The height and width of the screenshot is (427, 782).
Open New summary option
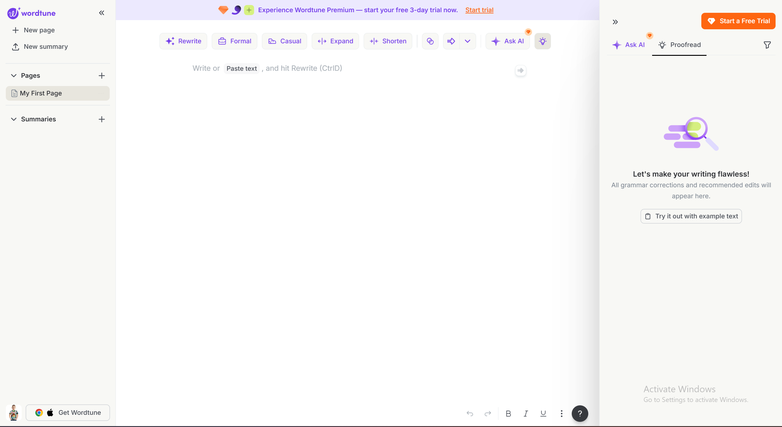40,46
